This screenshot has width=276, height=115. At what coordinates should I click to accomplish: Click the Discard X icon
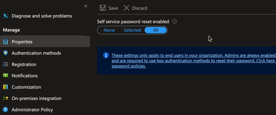[x=126, y=8]
